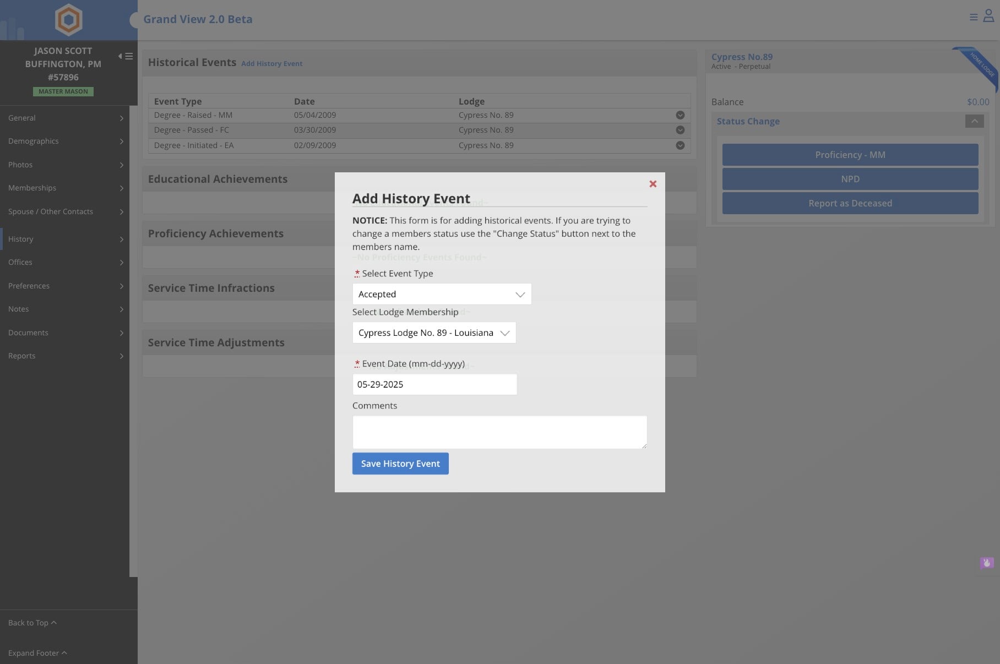This screenshot has height=664, width=1000.
Task: Click the Lodge column header
Action: 472,101
